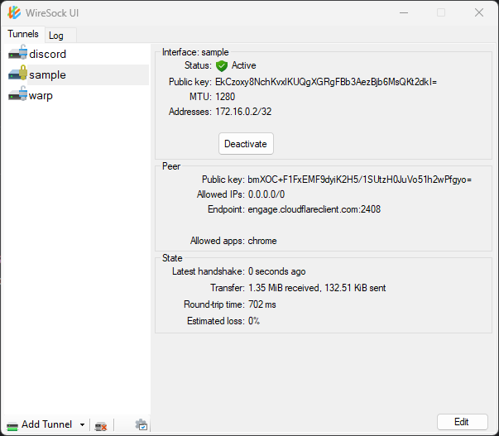
Task: Close the WireSock UI window
Action: 479,12
